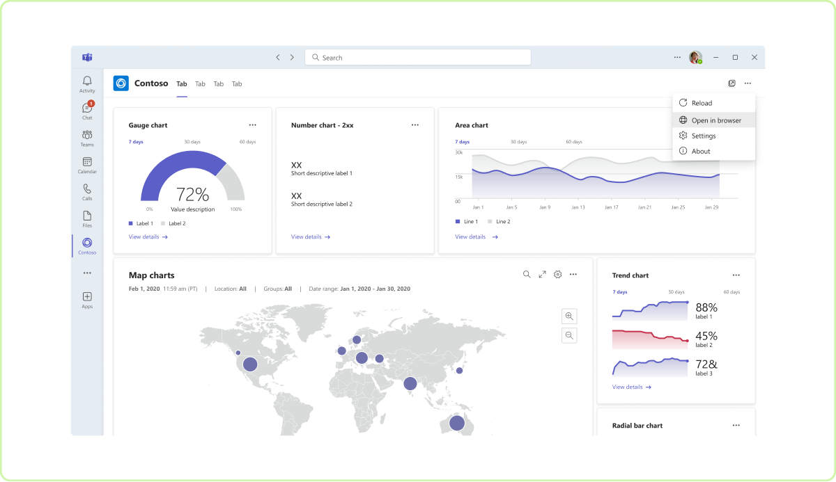This screenshot has width=836, height=482.
Task: Open the Activity feed in sidebar
Action: (87, 84)
